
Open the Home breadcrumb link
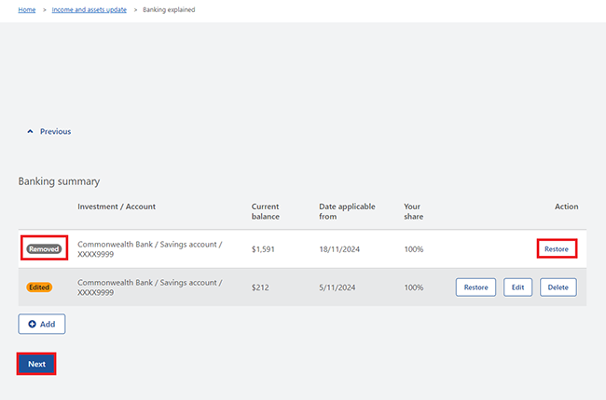click(27, 9)
